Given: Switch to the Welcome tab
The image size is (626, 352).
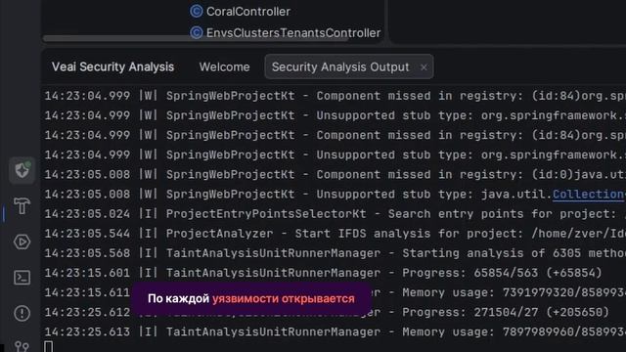Looking at the screenshot, I should point(224,66).
